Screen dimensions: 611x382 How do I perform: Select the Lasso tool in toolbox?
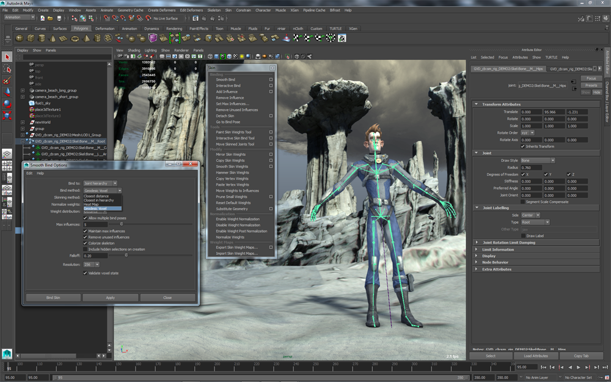coord(7,68)
